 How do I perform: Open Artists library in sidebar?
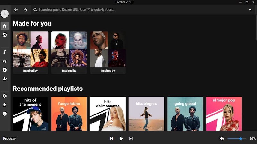click(4, 79)
